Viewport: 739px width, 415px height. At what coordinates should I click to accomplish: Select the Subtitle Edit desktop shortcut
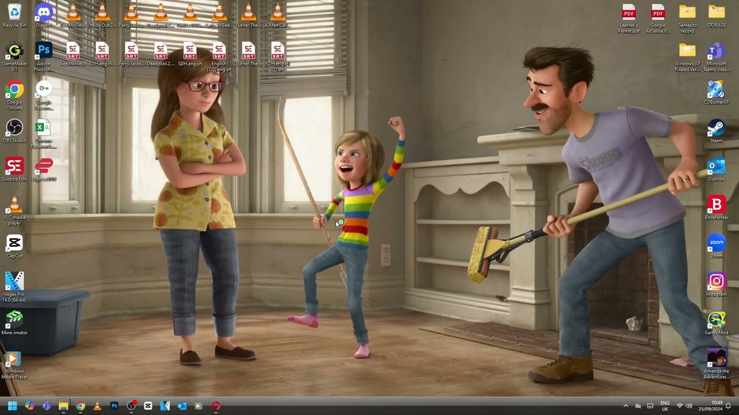tap(14, 169)
